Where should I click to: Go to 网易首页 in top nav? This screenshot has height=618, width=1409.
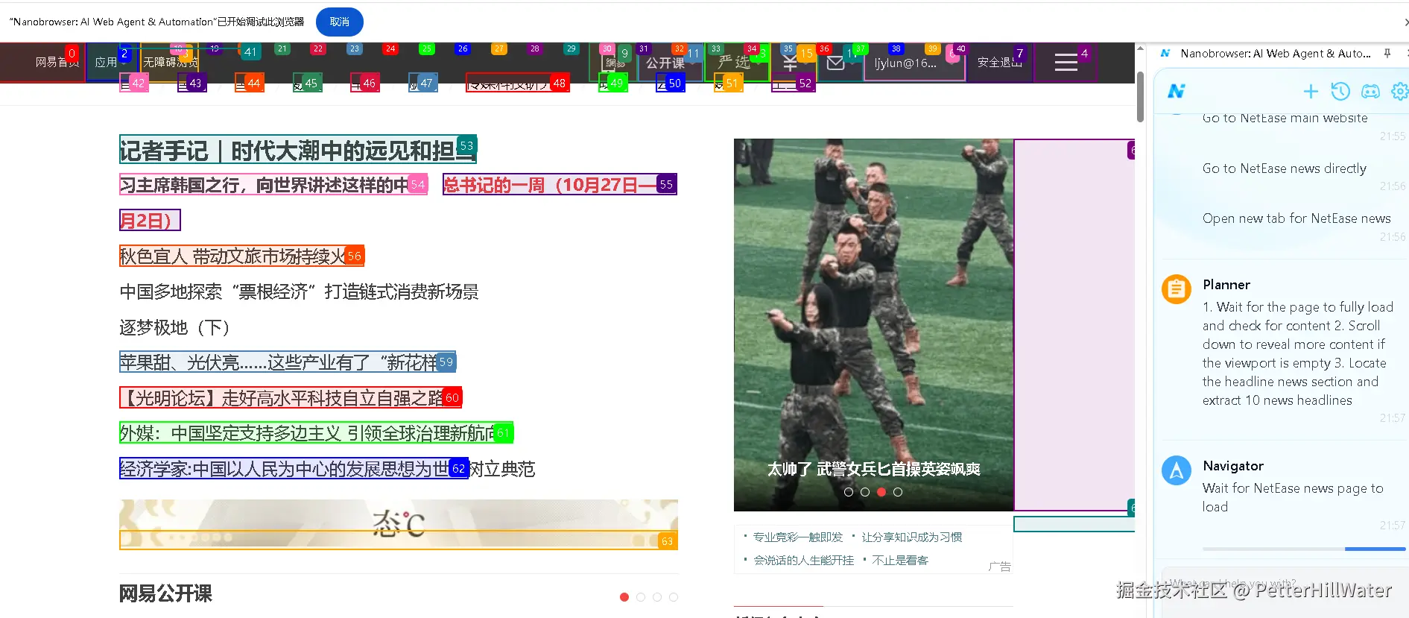[x=57, y=62]
